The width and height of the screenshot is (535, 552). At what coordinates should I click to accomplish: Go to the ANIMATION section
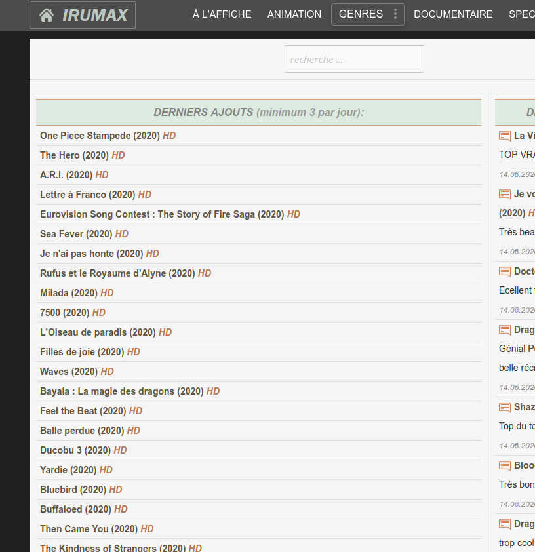coord(294,14)
